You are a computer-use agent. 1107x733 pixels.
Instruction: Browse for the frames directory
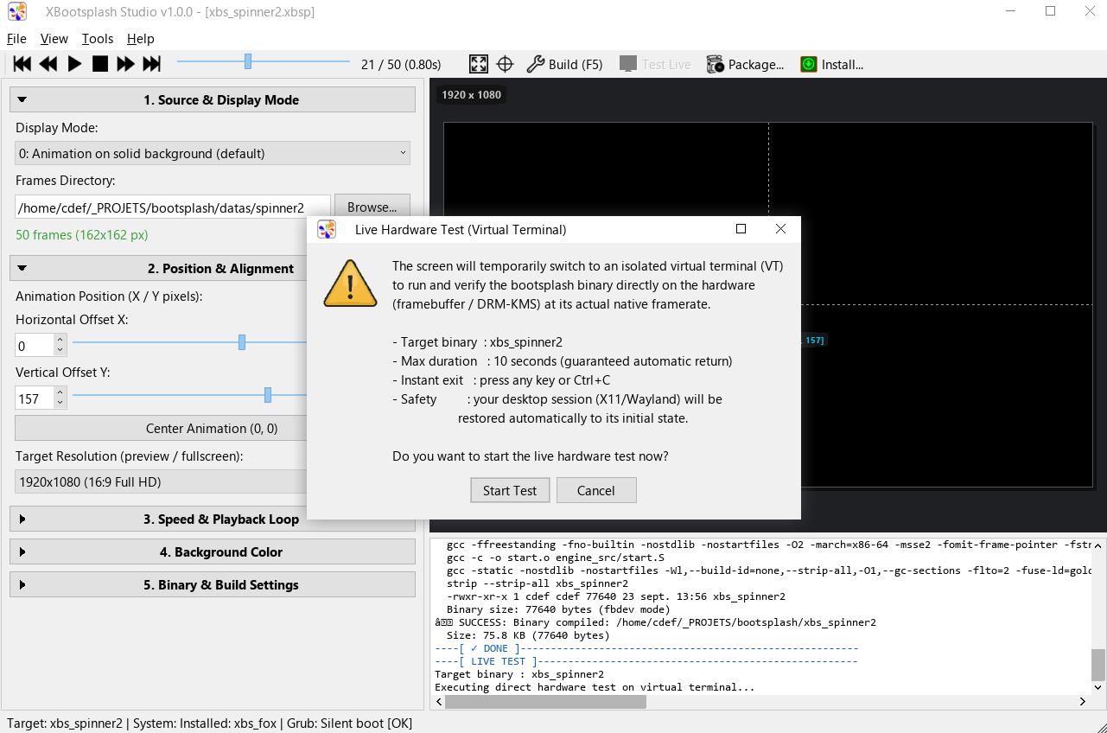coord(372,207)
